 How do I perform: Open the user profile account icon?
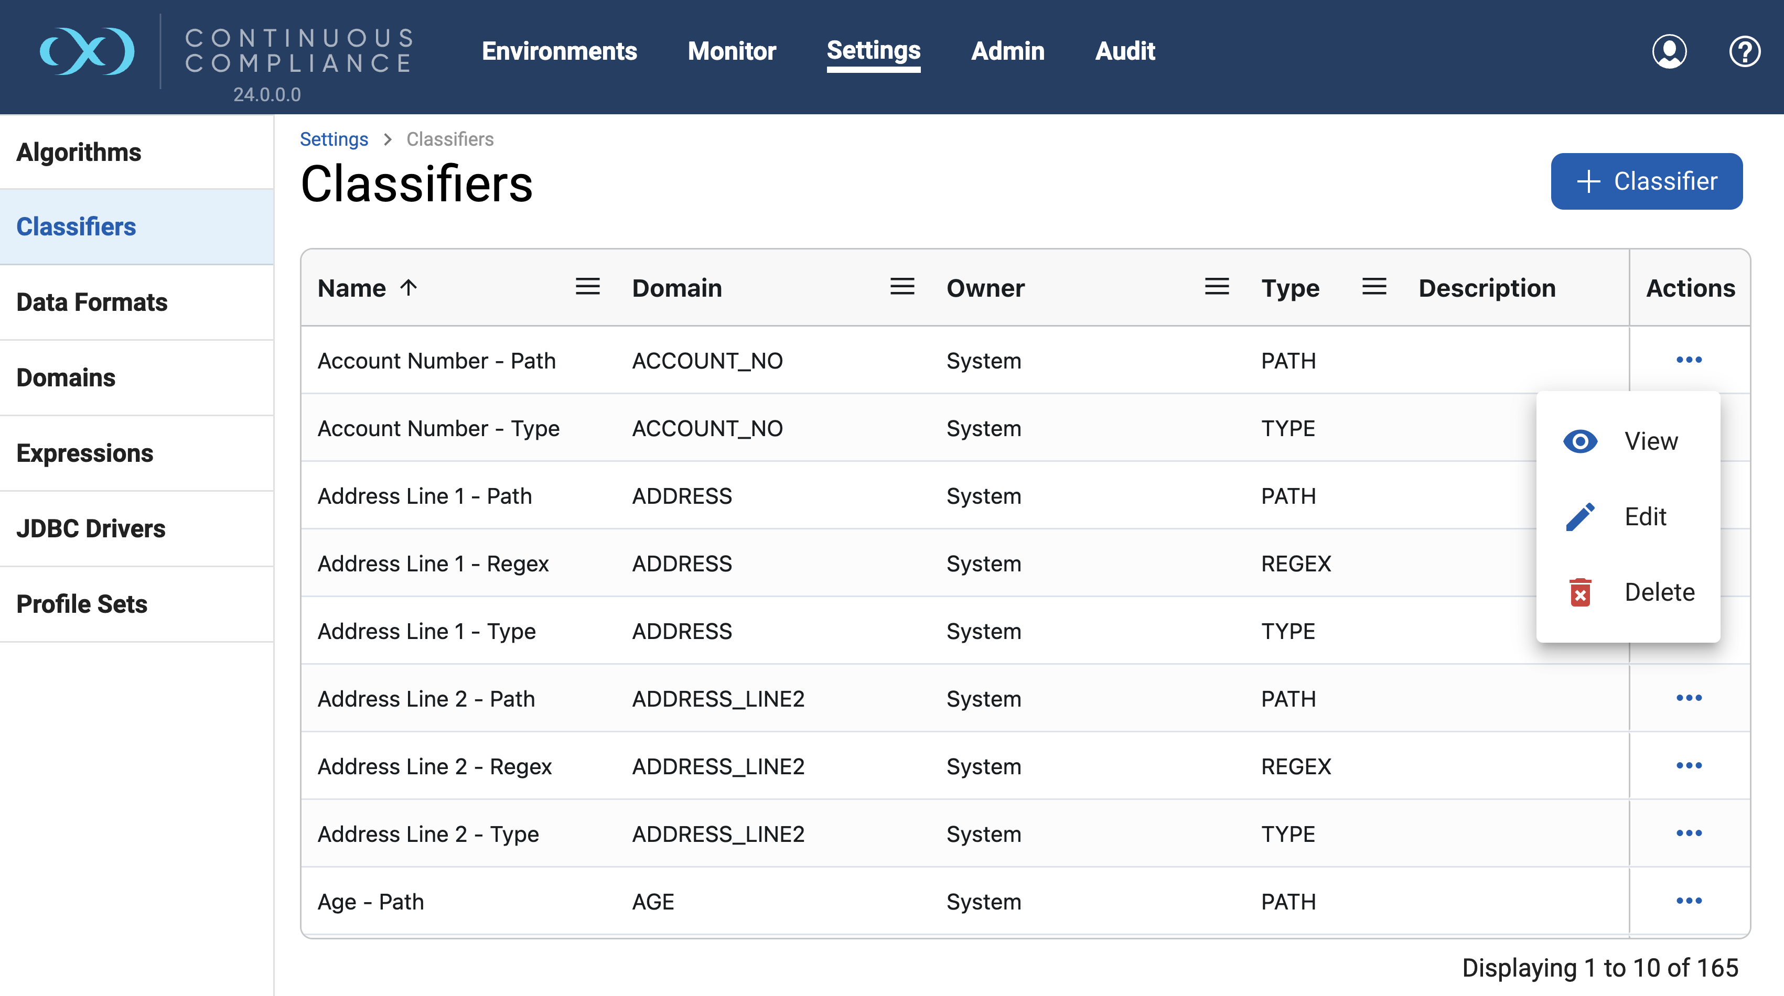pyautogui.click(x=1670, y=51)
